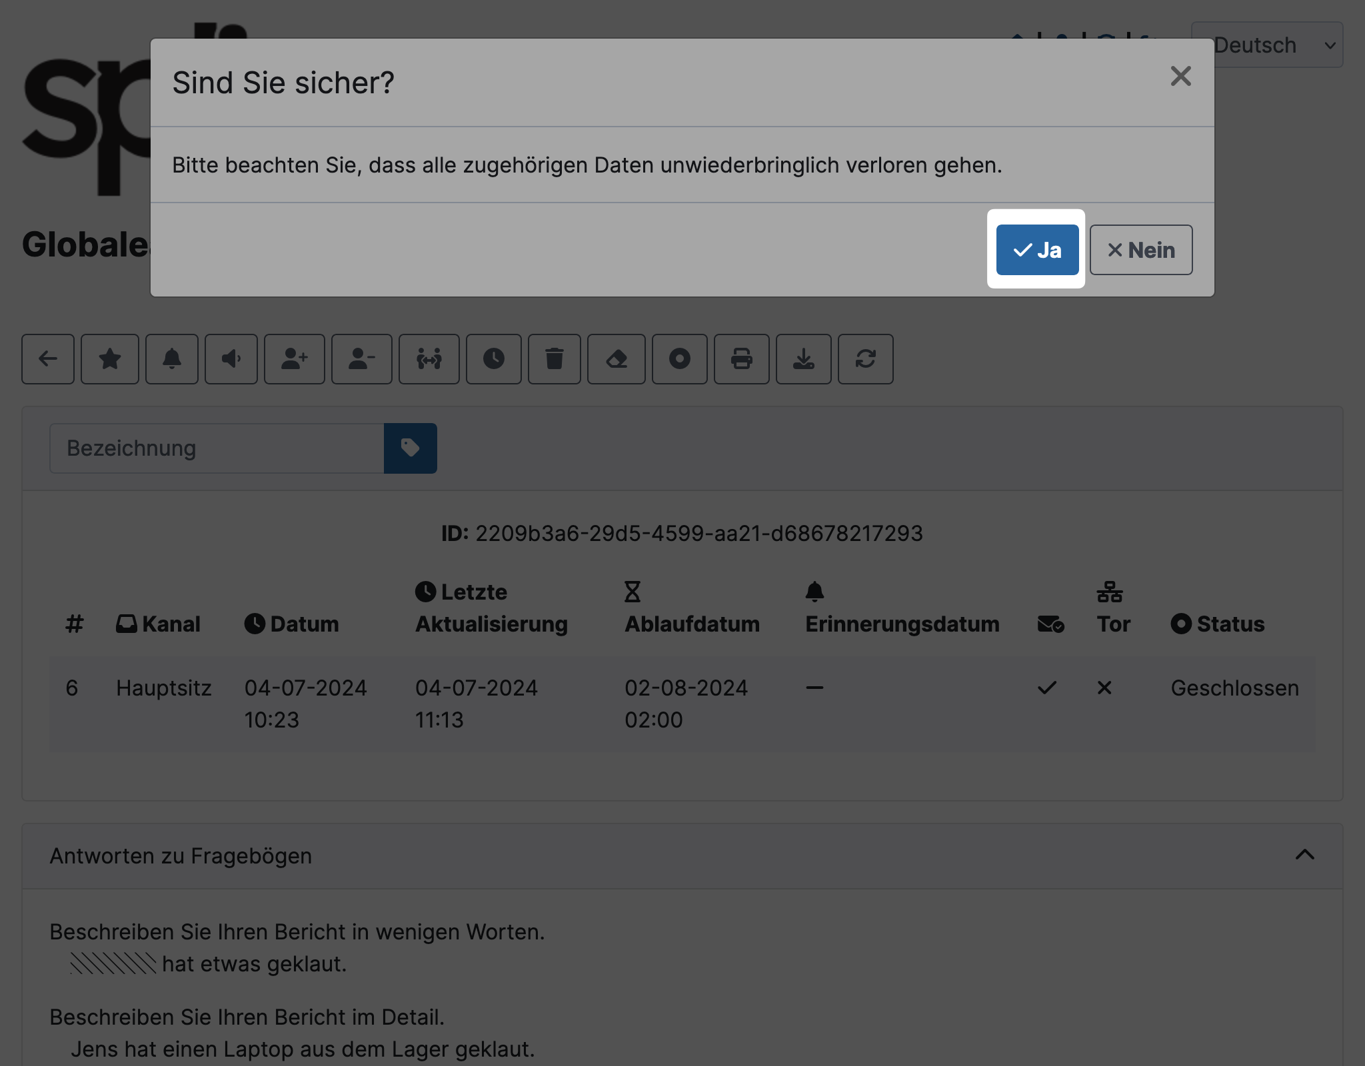
Task: Confirm deletion with the Ja button
Action: click(1037, 250)
